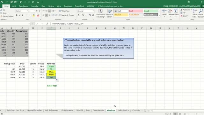Toggle Center horizontal alignment
This screenshot has width=204, height=115.
tap(47, 15)
